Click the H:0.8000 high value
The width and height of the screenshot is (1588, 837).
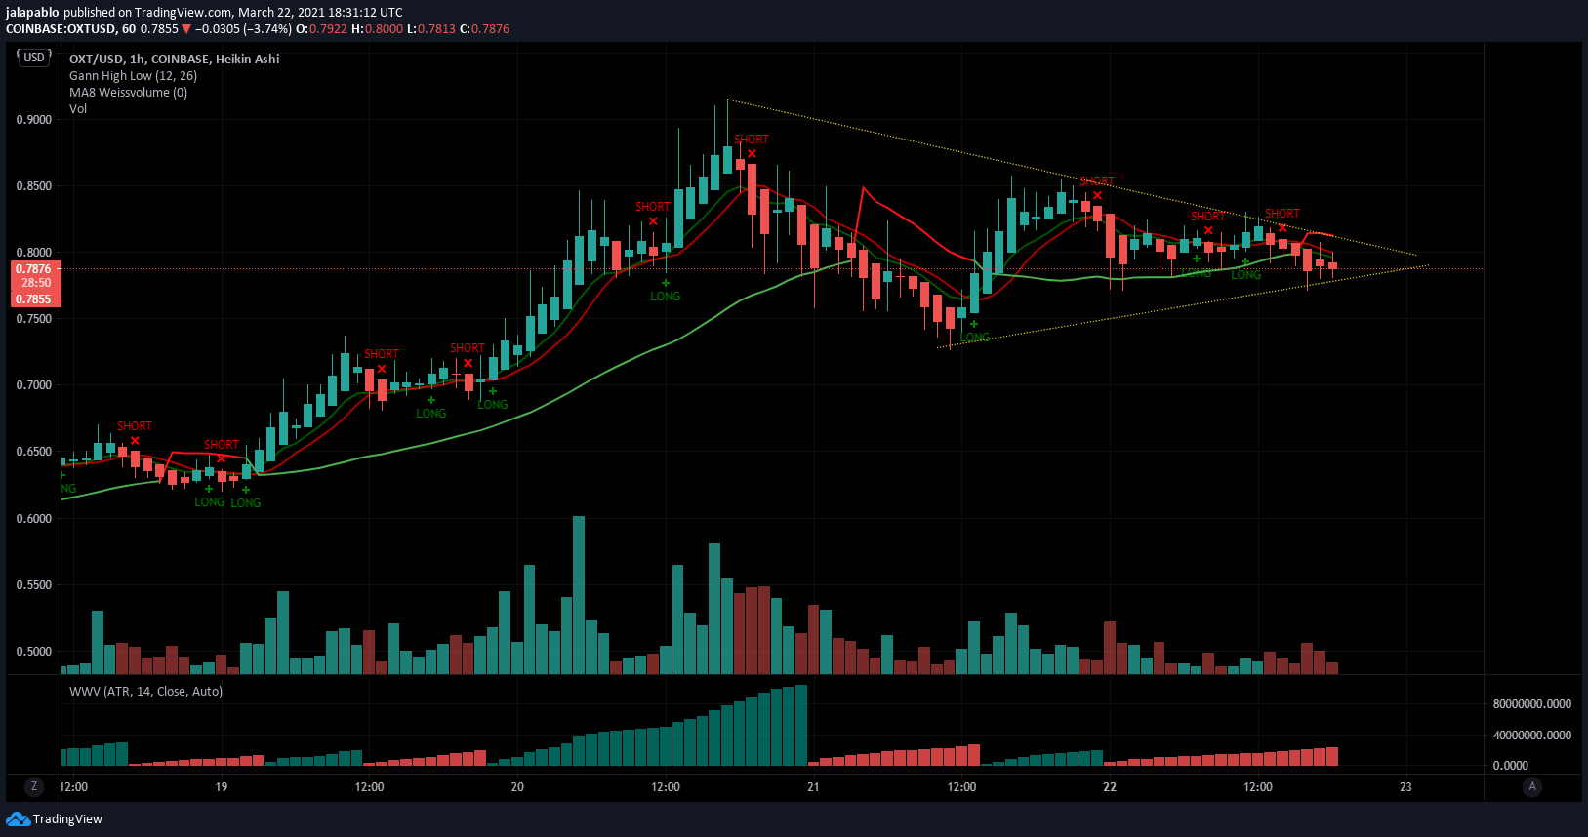377,29
